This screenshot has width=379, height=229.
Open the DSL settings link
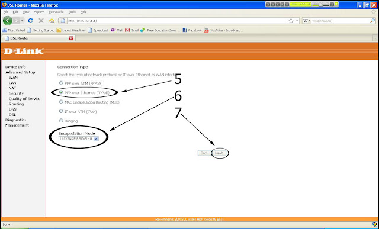click(x=12, y=115)
